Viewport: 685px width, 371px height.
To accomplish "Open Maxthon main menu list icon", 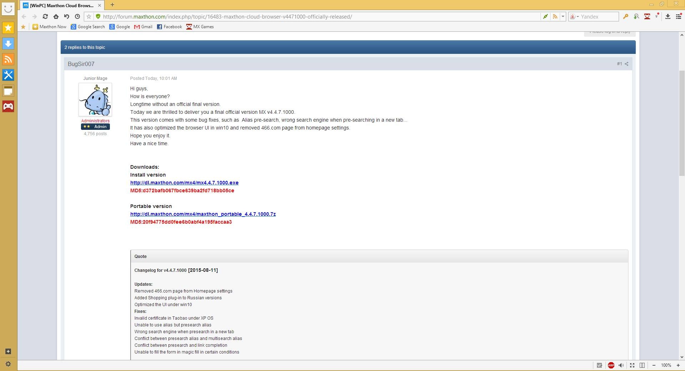I will click(x=679, y=16).
